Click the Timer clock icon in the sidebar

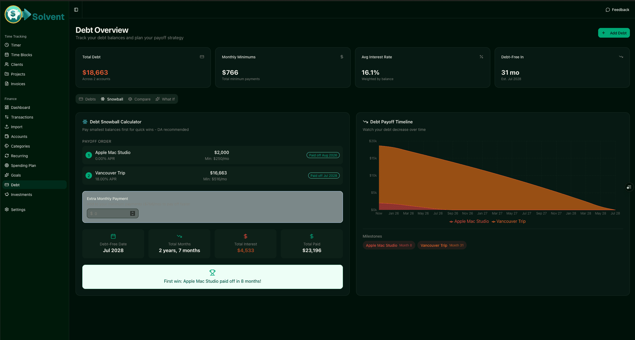(x=7, y=45)
